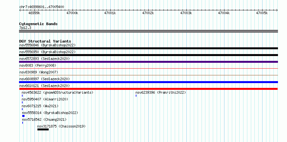The height and width of the screenshot is (142, 287).
Task: Open the nsv830989 (Wong2007) variant label
Action: click(x=39, y=72)
